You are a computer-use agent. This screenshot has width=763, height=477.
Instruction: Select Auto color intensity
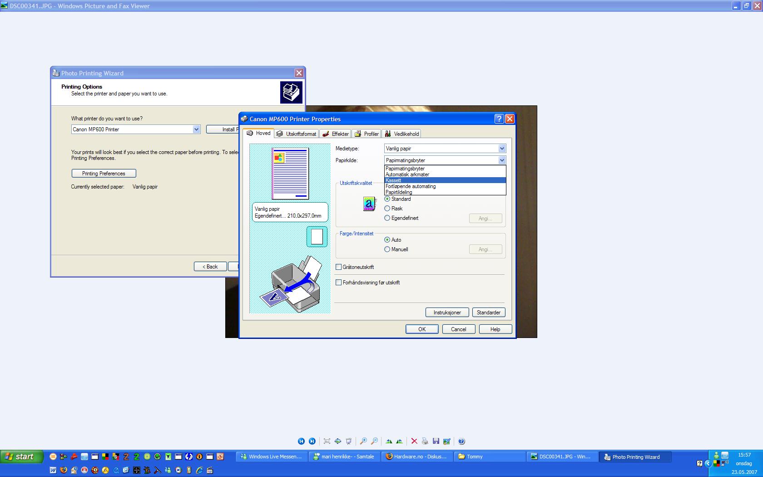pos(393,240)
